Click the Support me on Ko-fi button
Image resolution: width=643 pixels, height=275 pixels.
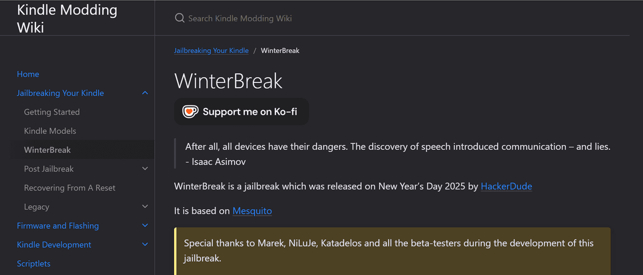point(242,112)
